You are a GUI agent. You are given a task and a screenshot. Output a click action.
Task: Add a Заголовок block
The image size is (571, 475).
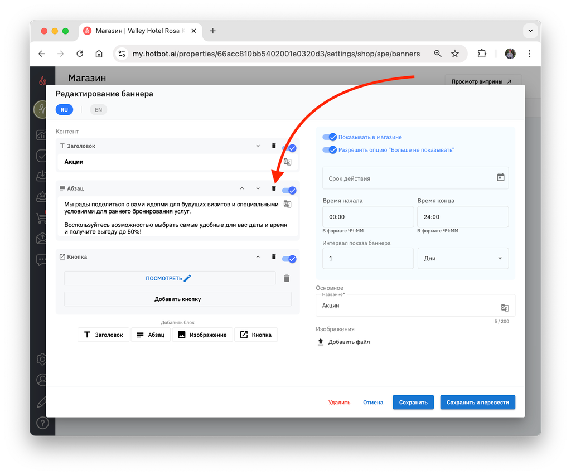(103, 335)
